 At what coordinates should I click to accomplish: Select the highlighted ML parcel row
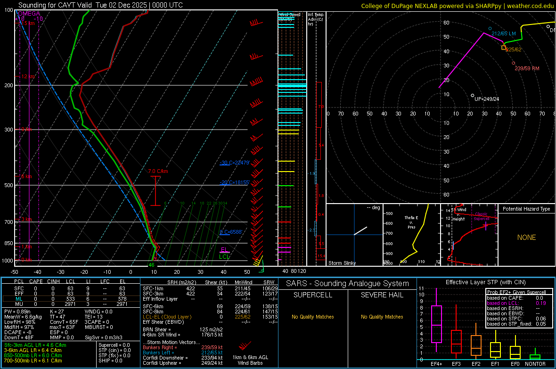click(70, 299)
